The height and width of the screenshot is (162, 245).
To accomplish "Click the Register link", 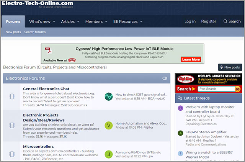I will [209, 21].
